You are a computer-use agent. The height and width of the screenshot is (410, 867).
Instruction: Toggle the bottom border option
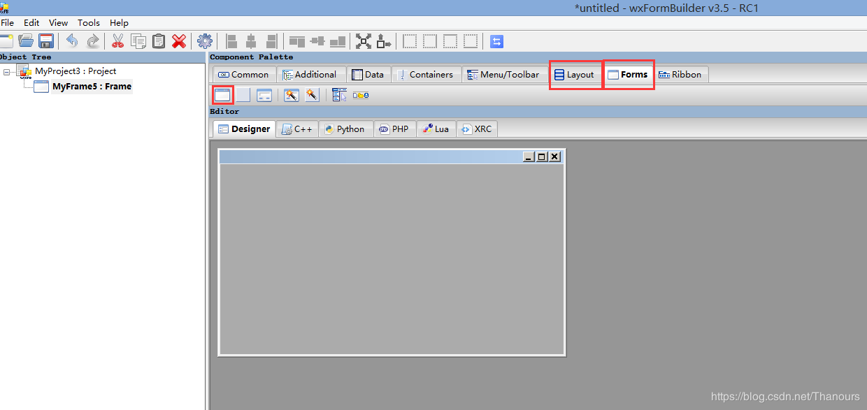[471, 41]
